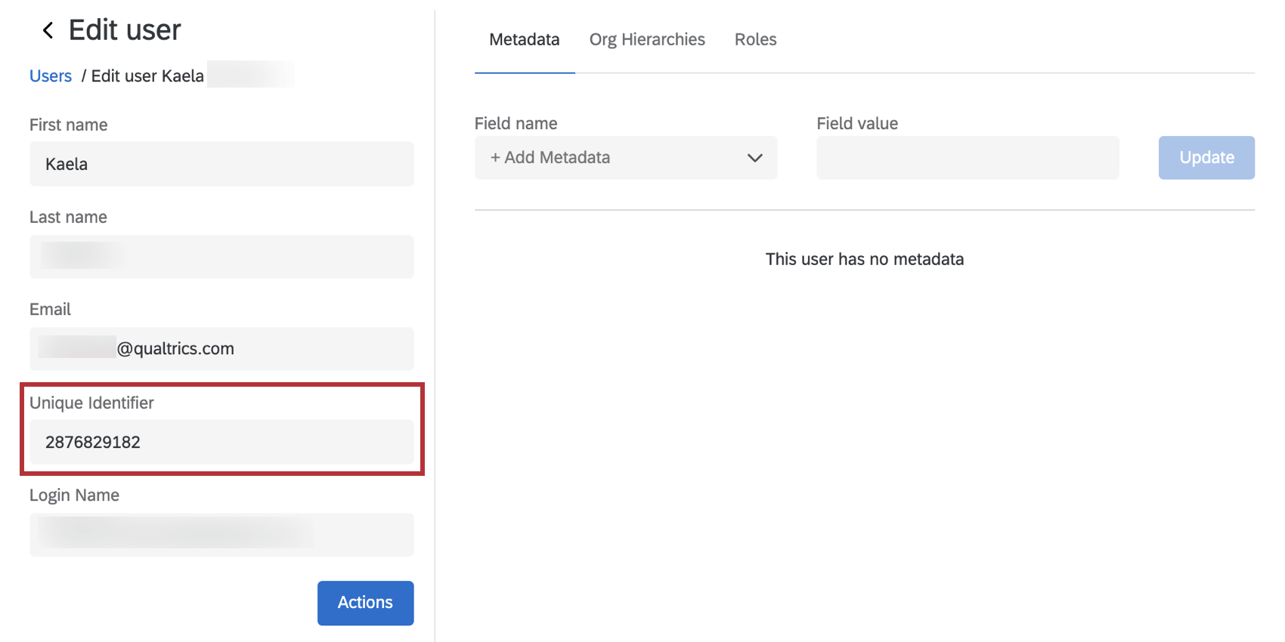Viewport: 1285px width, 642px height.
Task: Switch to the Metadata tab
Action: coord(524,40)
